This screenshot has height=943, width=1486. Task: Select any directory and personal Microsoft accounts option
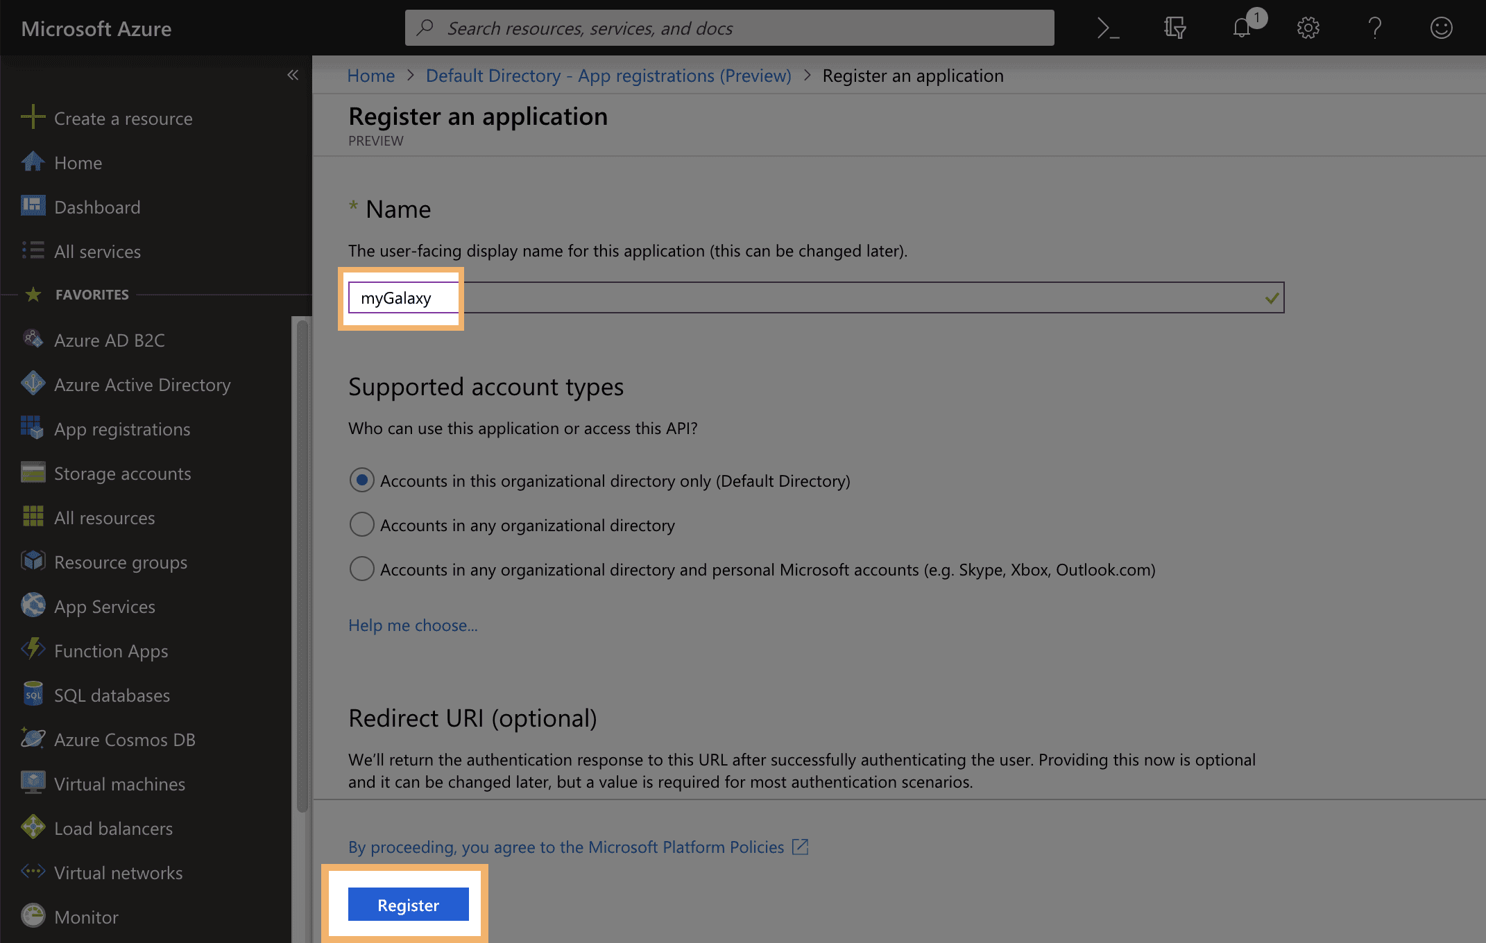click(361, 569)
